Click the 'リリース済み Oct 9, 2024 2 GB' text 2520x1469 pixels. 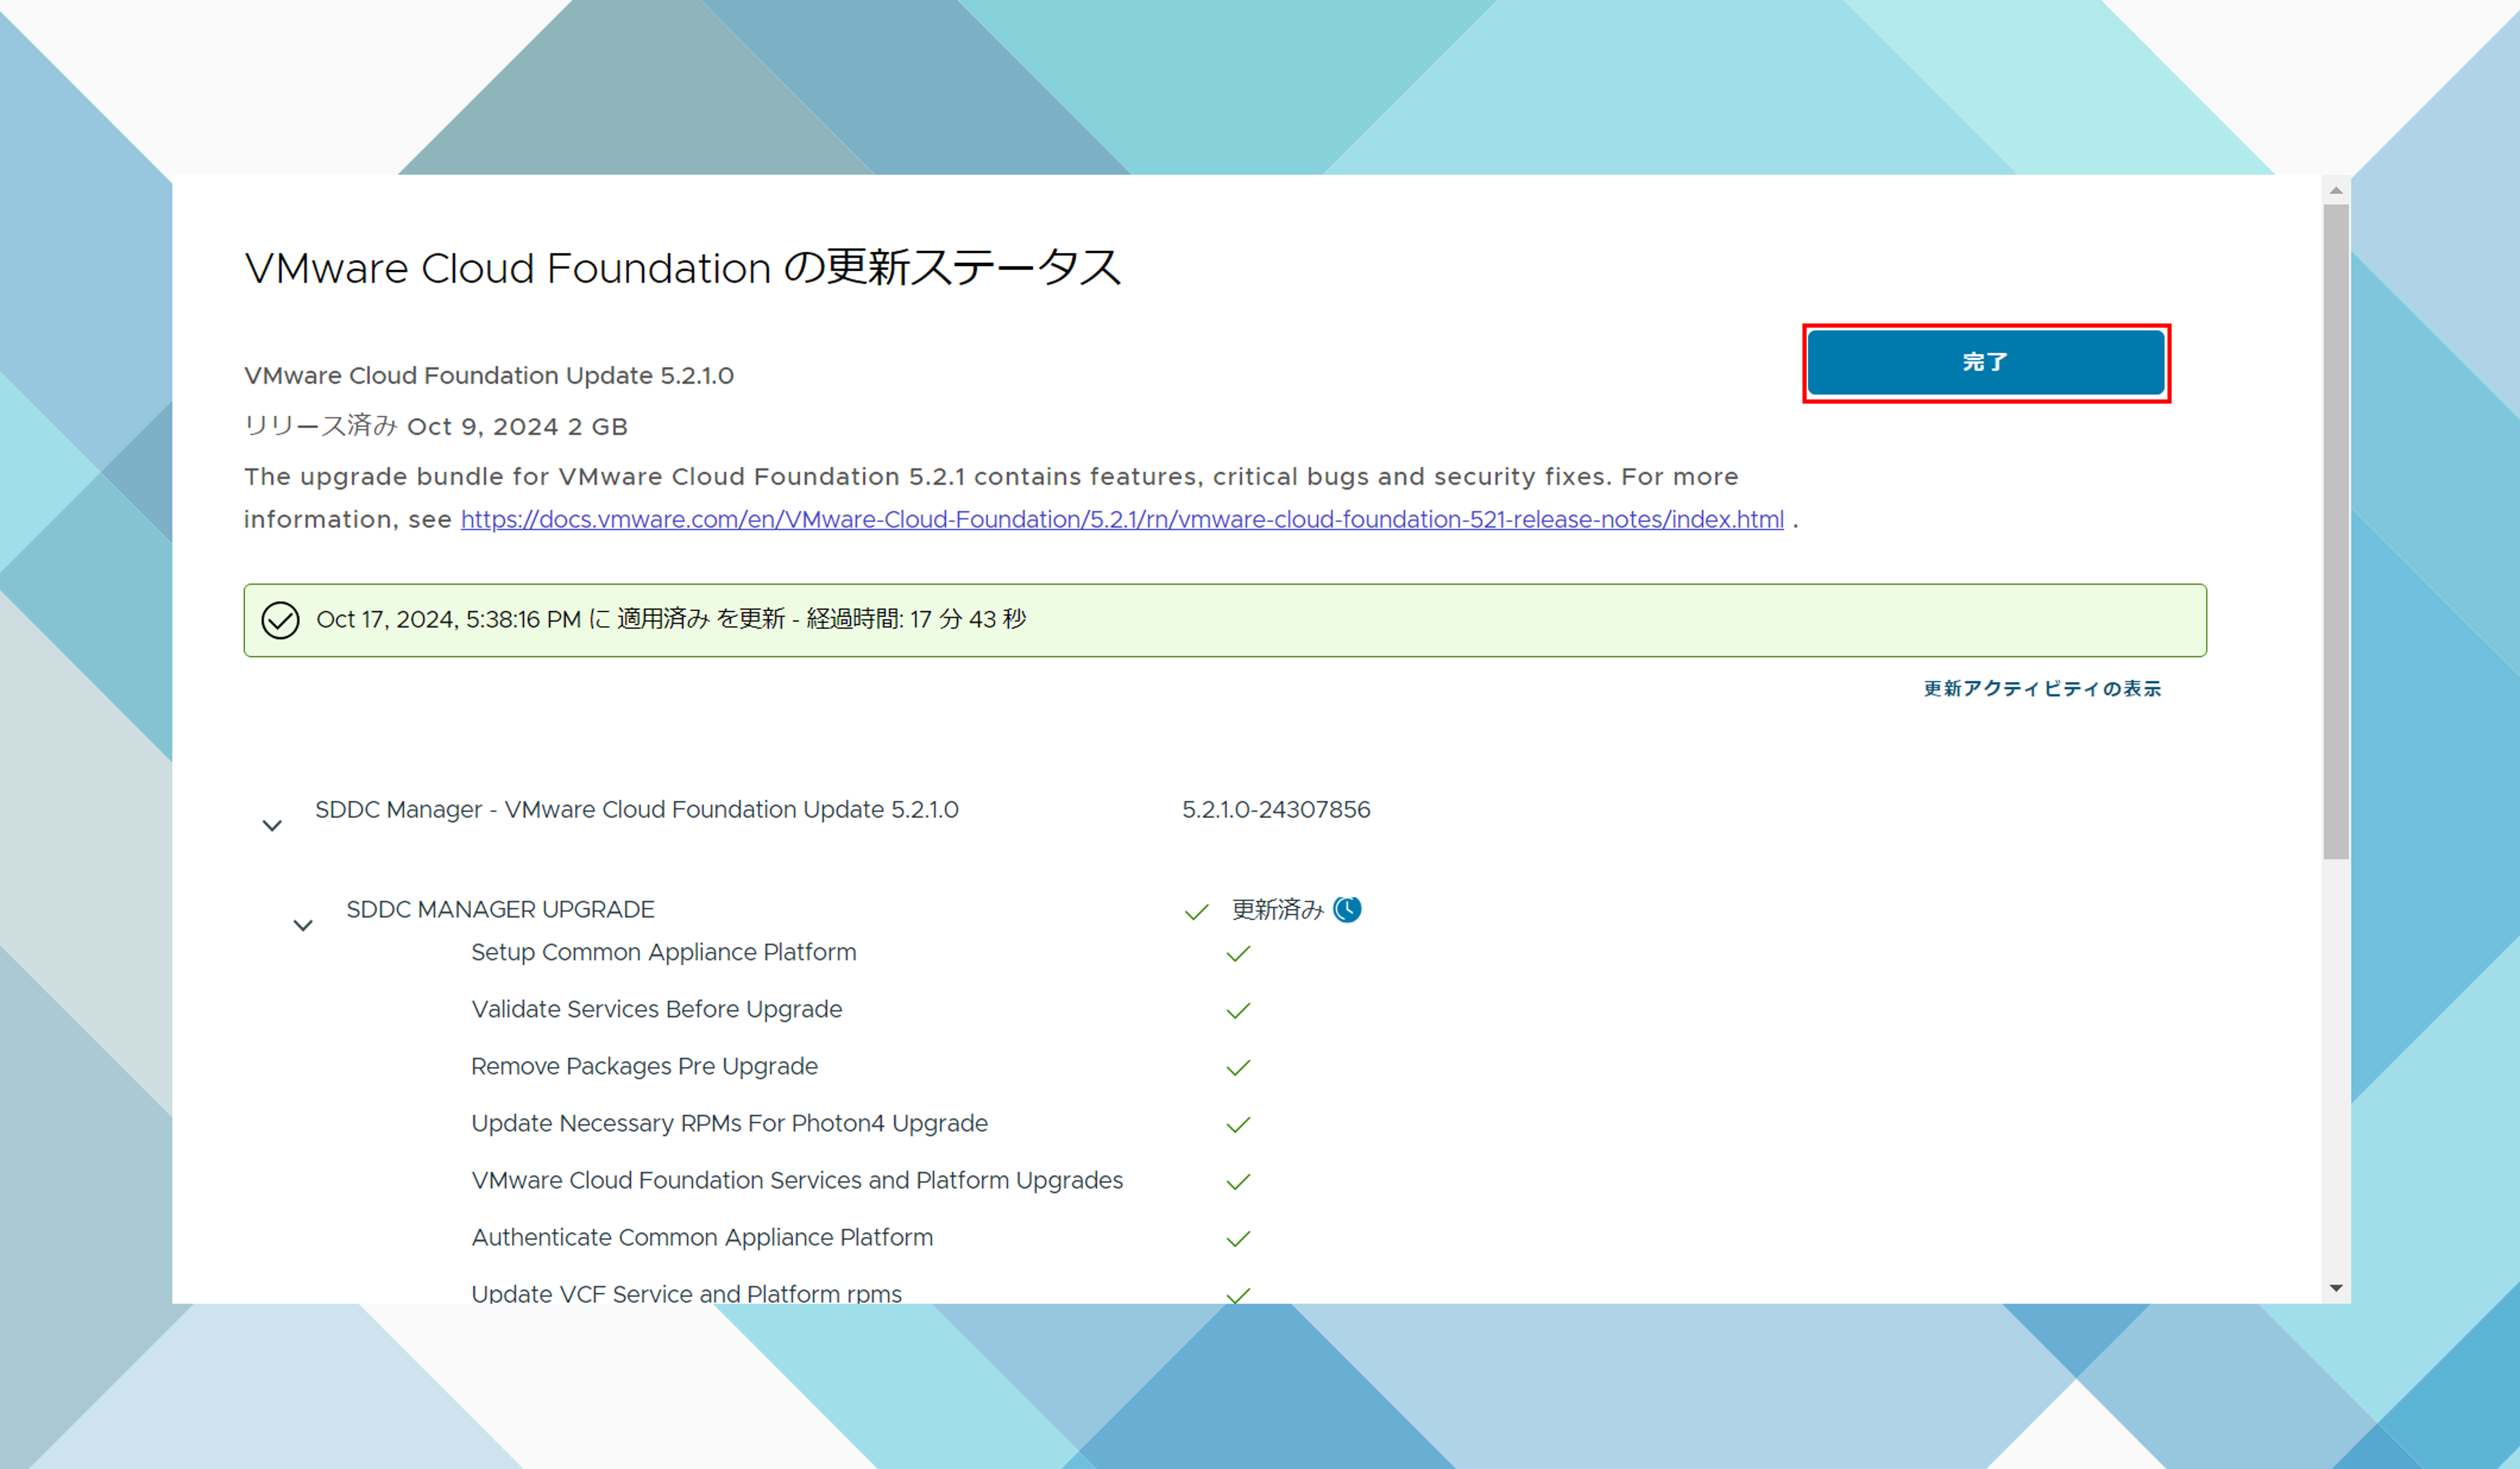[436, 426]
